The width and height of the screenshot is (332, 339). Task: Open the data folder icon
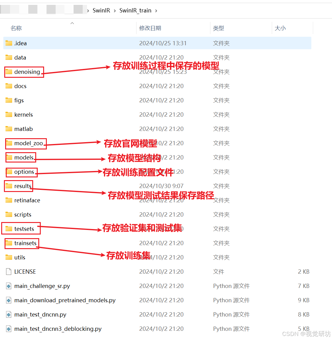9,57
